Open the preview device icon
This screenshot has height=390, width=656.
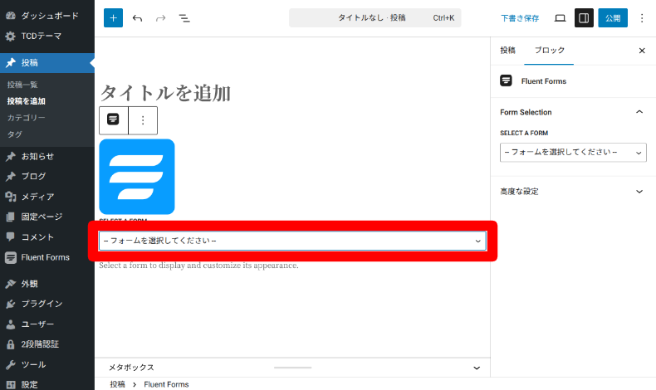[560, 18]
